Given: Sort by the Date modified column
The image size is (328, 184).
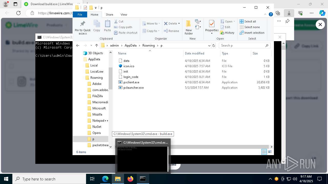Looking at the screenshot, I should [194, 53].
